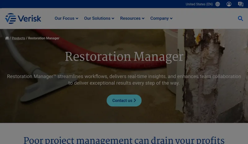Click the Restoration Manager hero heading
Viewport: 248px width, 144px height.
pyautogui.click(x=124, y=57)
